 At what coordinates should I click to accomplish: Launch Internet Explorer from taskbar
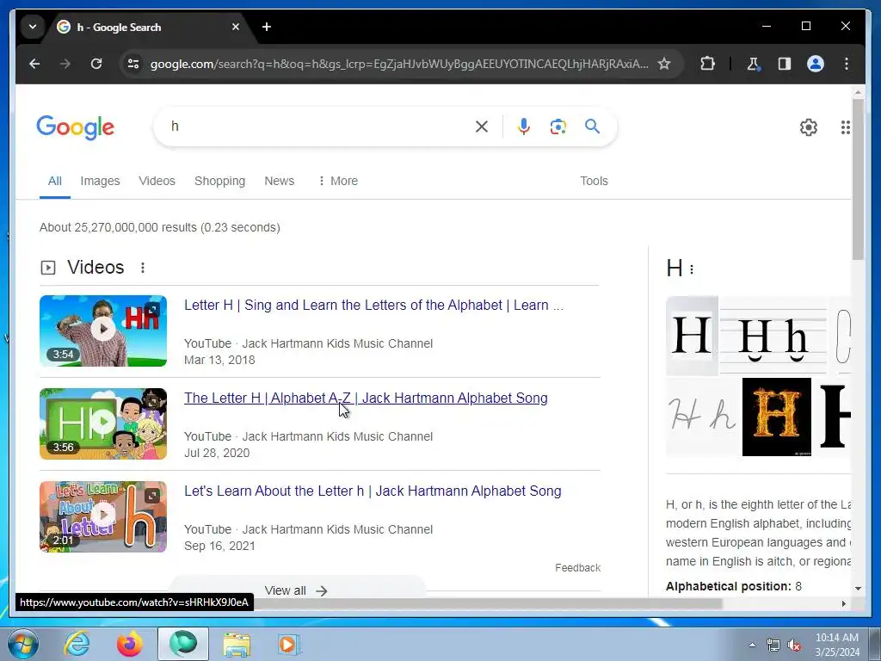tap(77, 644)
